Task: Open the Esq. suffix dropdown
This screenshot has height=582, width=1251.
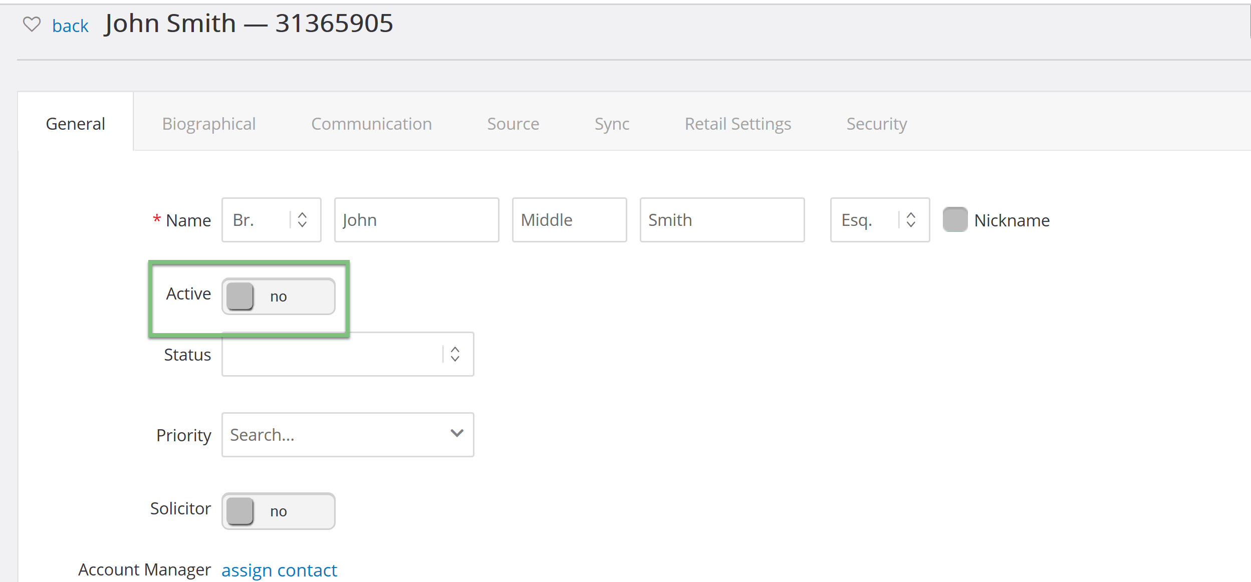Action: click(880, 220)
